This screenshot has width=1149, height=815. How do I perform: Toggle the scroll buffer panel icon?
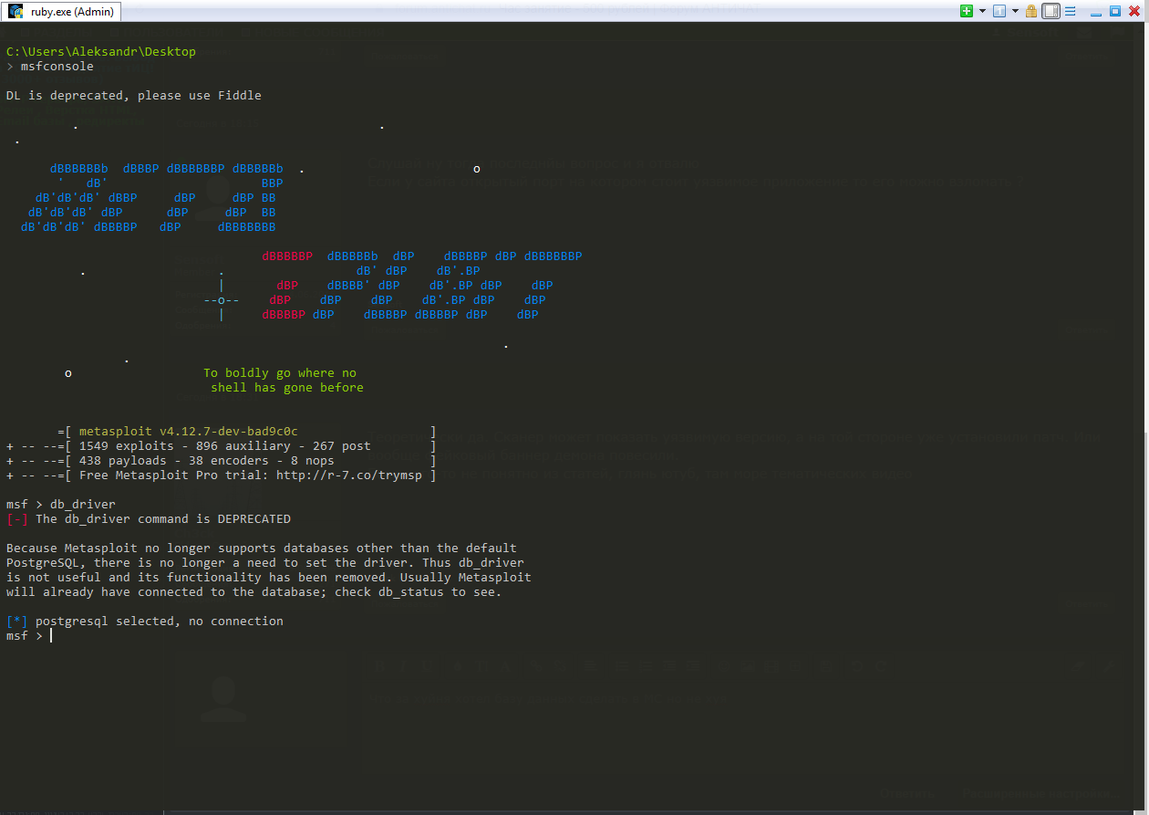click(1051, 11)
